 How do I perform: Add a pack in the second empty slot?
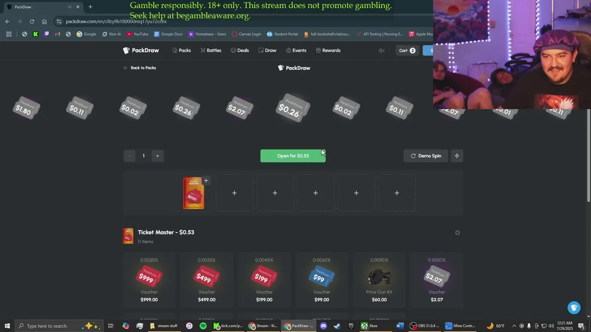(234, 193)
